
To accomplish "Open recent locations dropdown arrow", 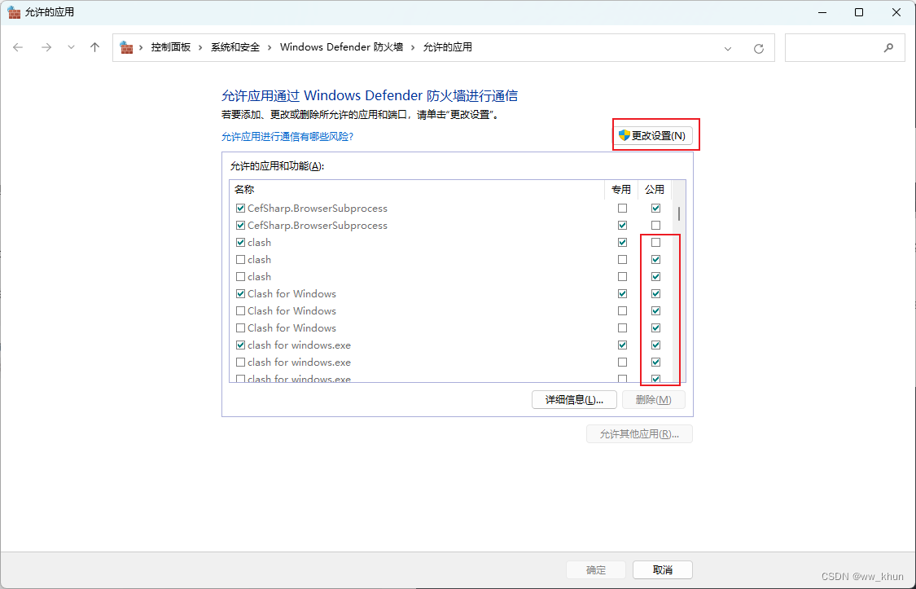I will 71,47.
